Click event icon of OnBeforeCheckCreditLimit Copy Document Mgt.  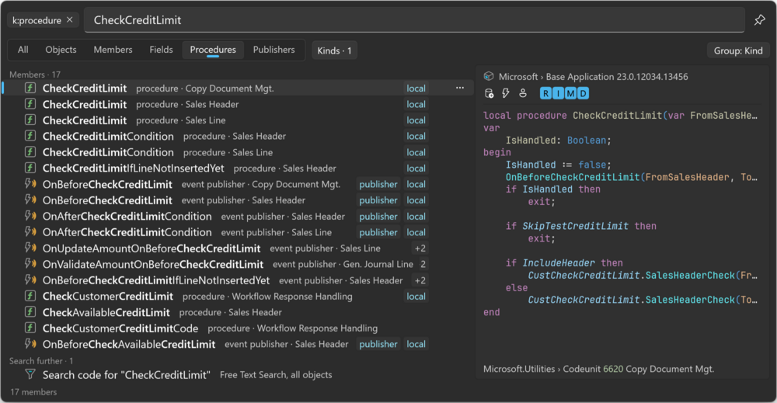pyautogui.click(x=30, y=184)
